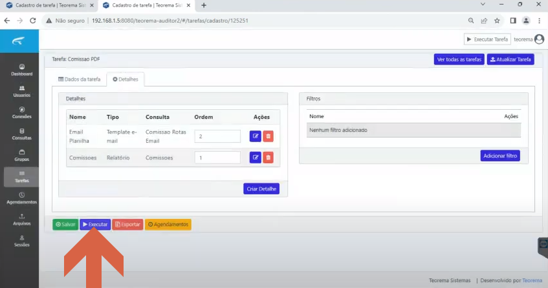Go to Conexões in the sidebar

(21, 112)
